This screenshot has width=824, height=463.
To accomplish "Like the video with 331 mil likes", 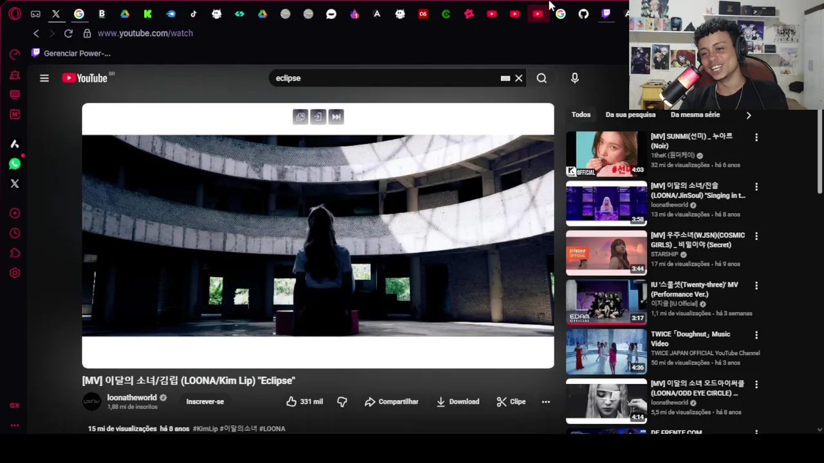I will click(304, 402).
